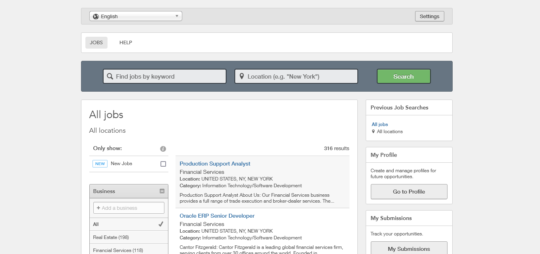
Task: Click the Settings button
Action: [429, 16]
